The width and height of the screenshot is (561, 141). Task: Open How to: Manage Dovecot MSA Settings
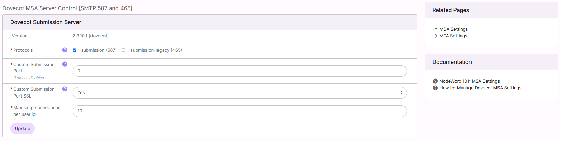pyautogui.click(x=480, y=88)
